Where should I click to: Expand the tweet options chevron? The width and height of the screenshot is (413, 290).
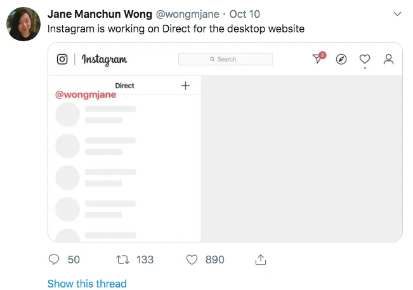pyautogui.click(x=398, y=13)
